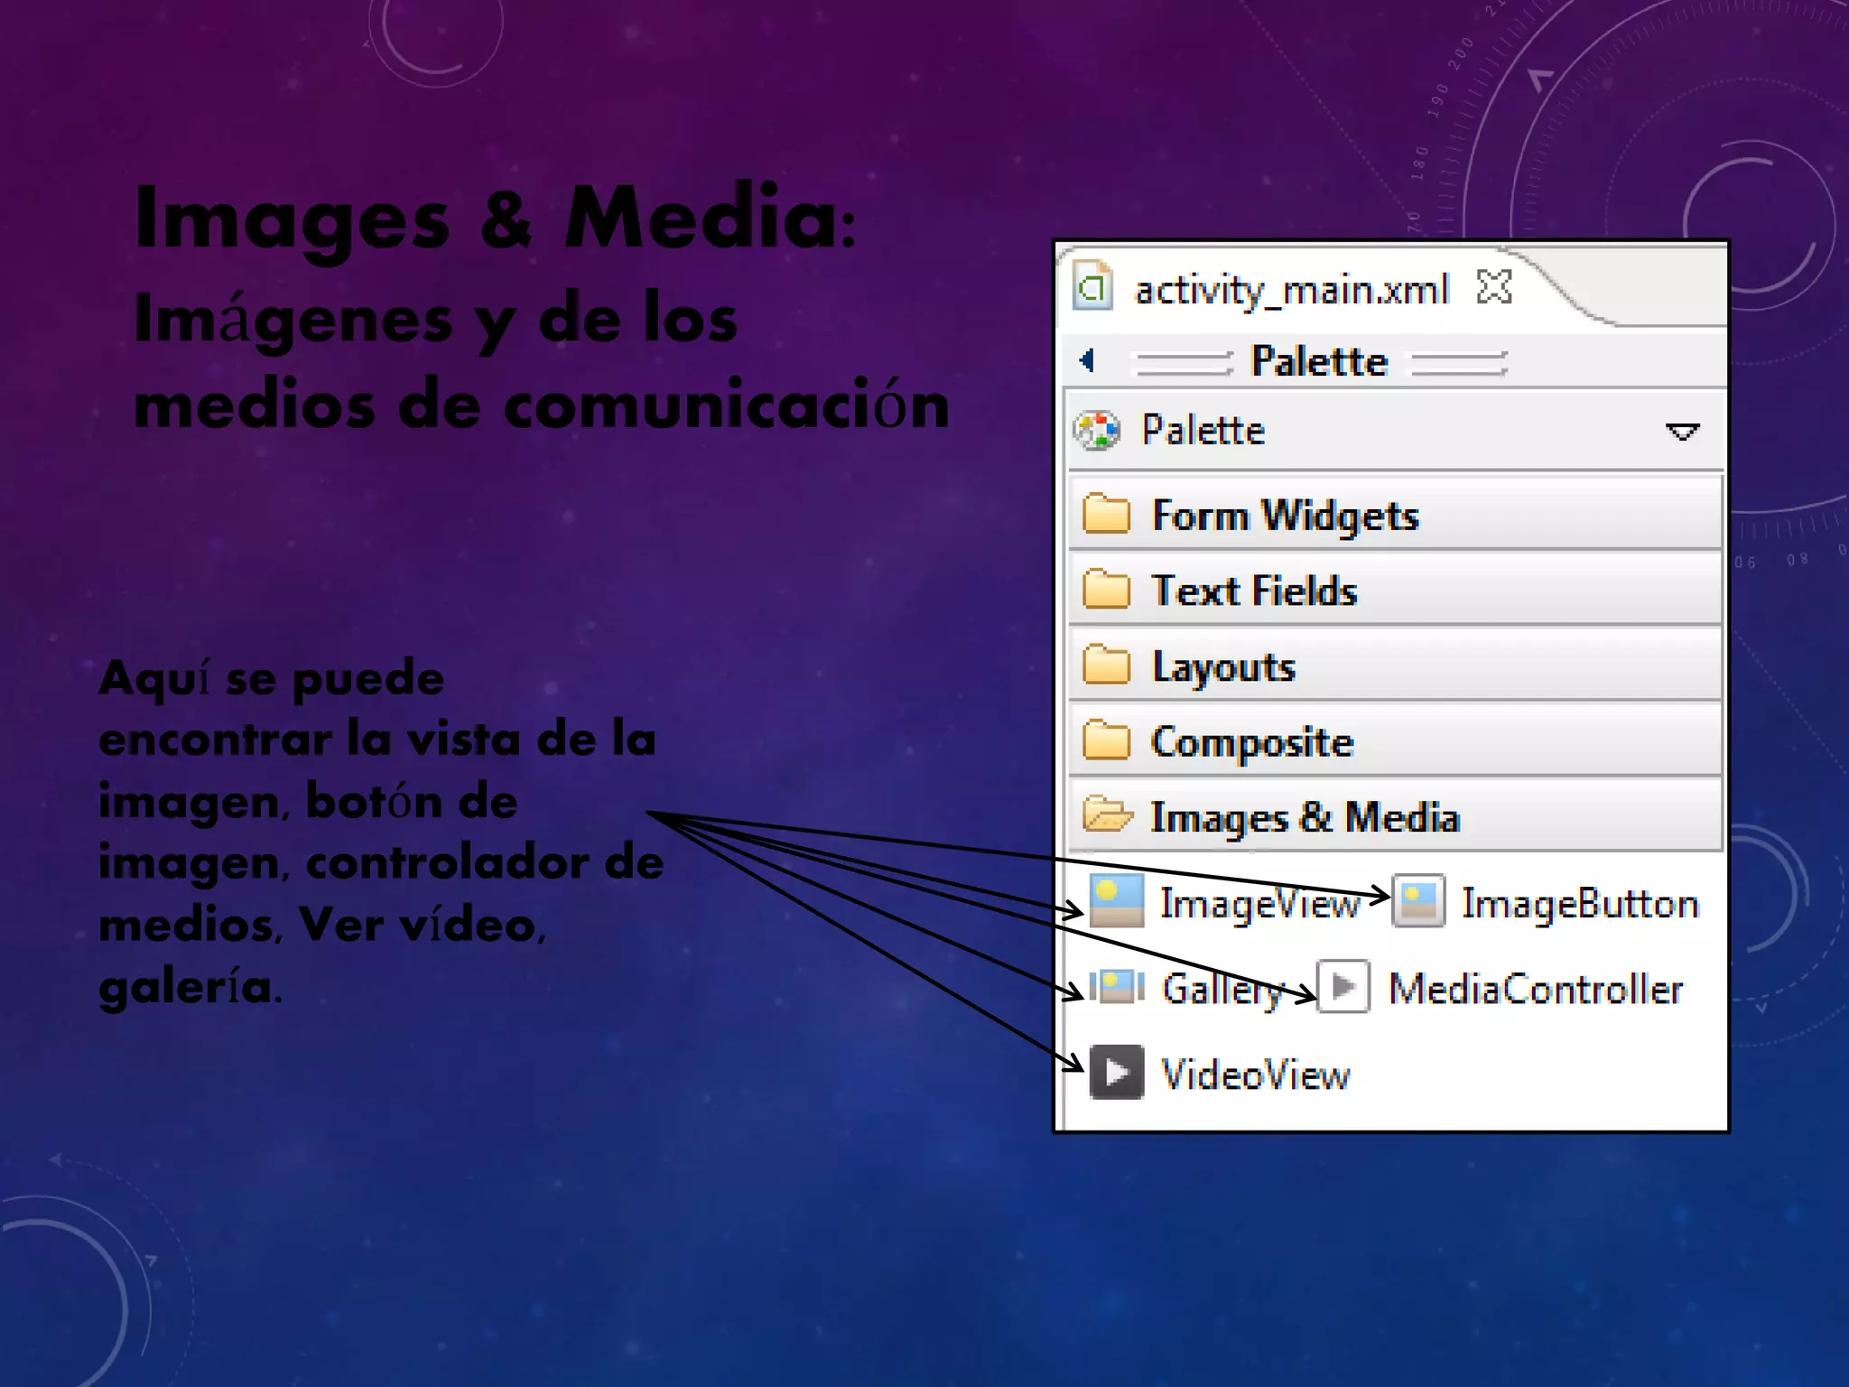Click the Form Widgets folder icon
Image resolution: width=1849 pixels, height=1387 pixels.
pyautogui.click(x=1106, y=514)
